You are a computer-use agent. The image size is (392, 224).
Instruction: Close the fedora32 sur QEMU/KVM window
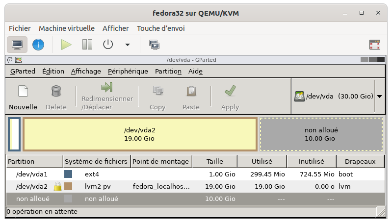coord(378,13)
